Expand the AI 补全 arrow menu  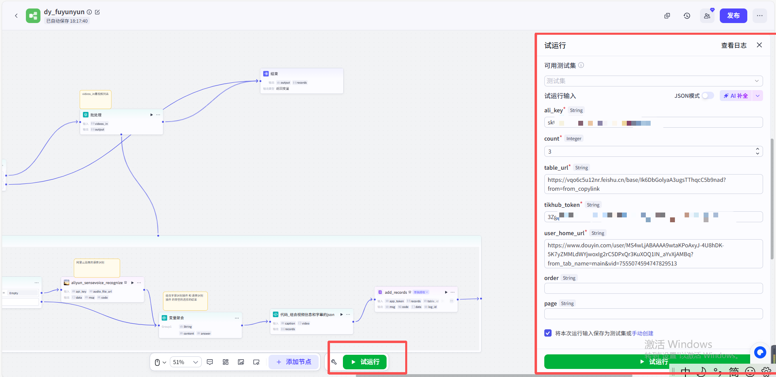click(x=757, y=96)
